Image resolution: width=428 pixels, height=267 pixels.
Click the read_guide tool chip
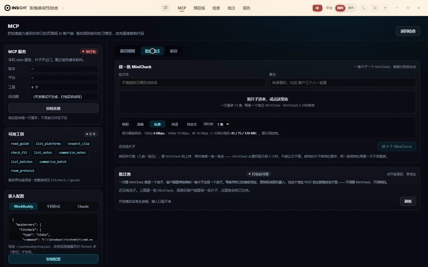[20, 144]
